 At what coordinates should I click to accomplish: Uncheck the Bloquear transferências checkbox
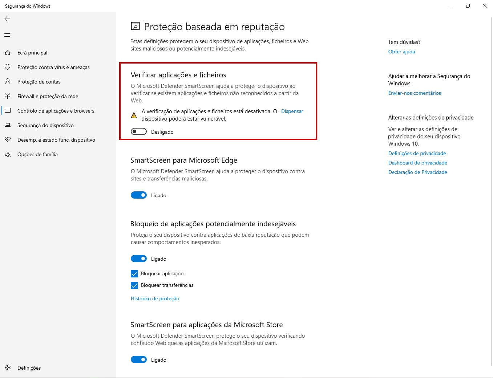click(134, 285)
